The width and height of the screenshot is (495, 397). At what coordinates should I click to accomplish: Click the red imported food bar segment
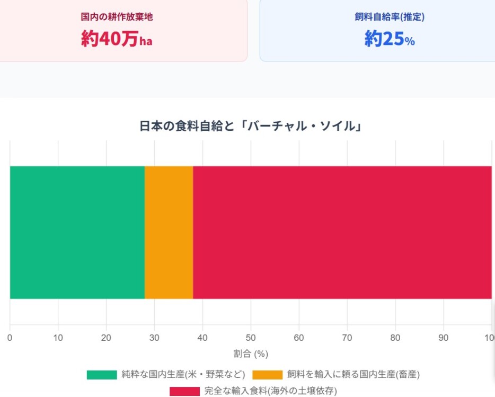[x=342, y=232]
